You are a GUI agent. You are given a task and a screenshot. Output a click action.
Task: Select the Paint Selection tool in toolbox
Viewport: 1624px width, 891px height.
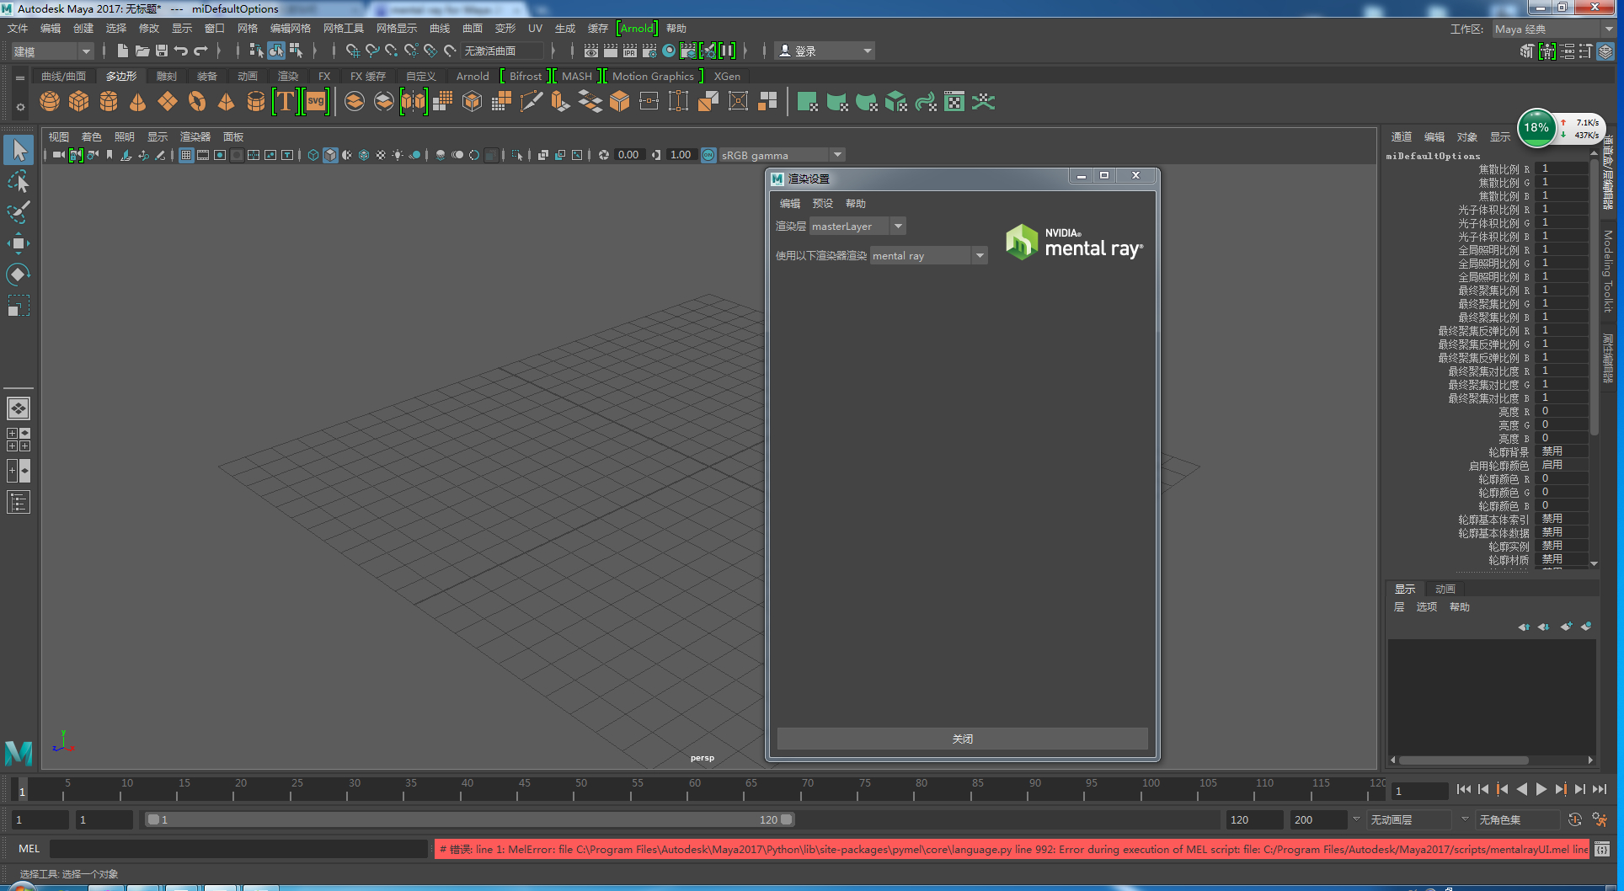tap(18, 212)
